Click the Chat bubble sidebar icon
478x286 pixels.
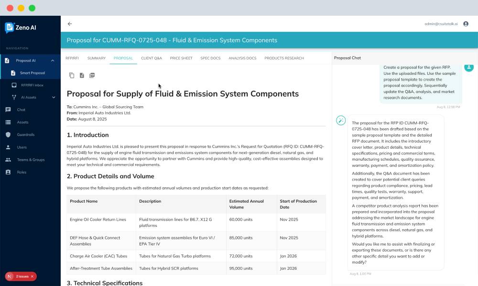tap(8, 110)
